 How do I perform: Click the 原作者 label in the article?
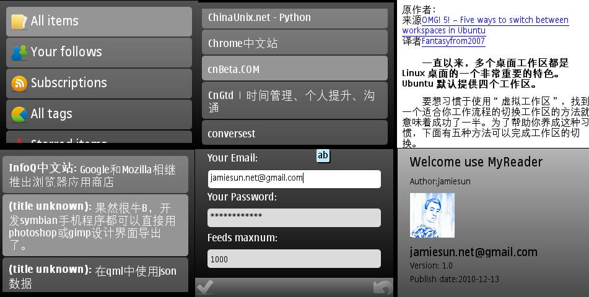419,9
